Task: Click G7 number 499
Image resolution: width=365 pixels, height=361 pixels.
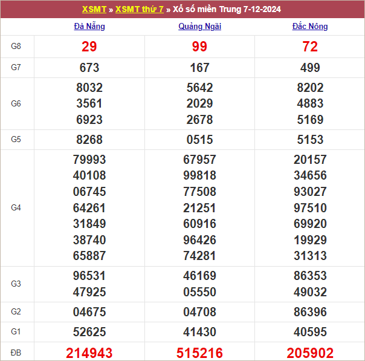Action: [x=310, y=68]
